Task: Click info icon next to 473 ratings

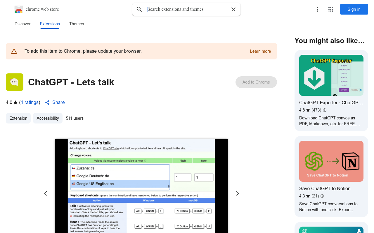Action: click(325, 110)
